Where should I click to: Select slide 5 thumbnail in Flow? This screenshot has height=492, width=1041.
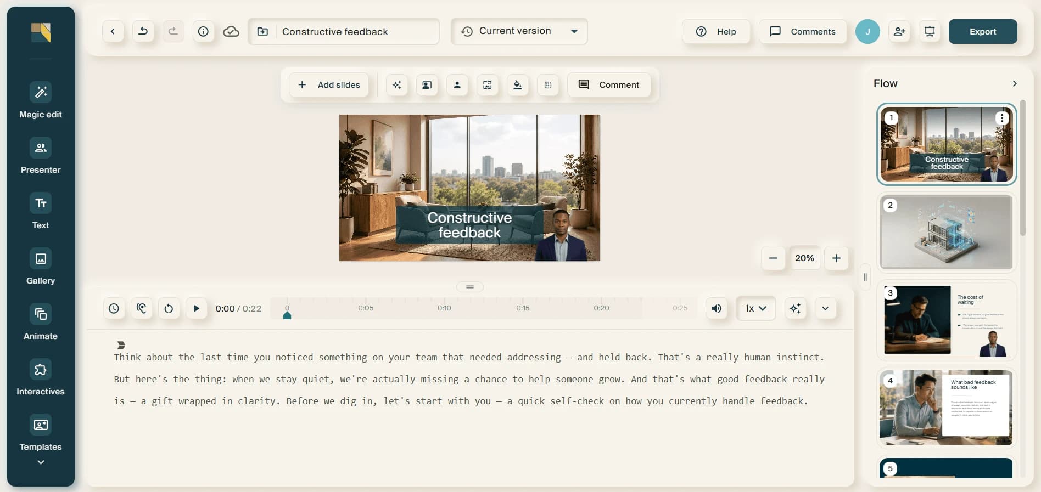[947, 467]
